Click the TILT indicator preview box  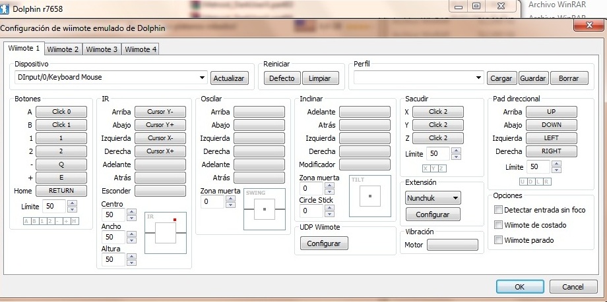[369, 195]
